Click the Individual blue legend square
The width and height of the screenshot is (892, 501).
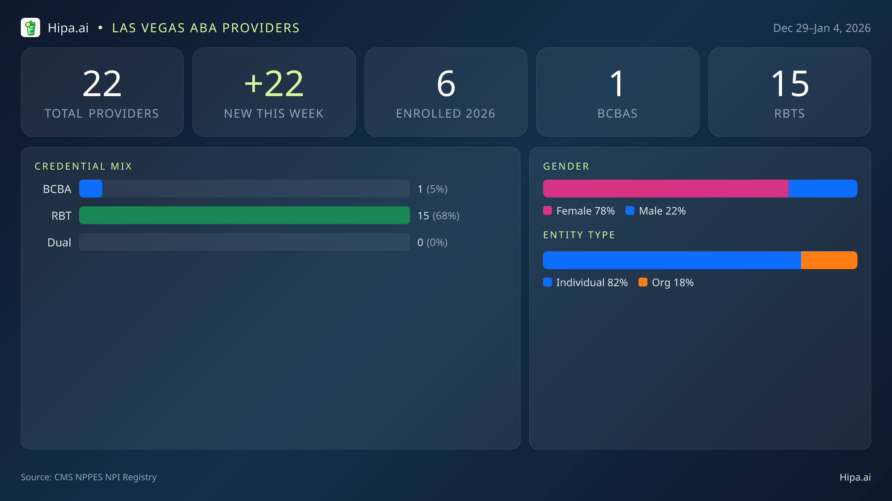pyautogui.click(x=547, y=282)
